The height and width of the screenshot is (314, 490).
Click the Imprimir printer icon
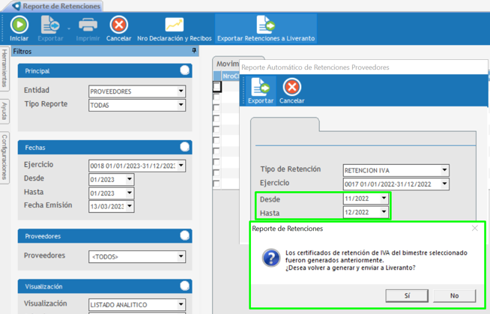[88, 25]
